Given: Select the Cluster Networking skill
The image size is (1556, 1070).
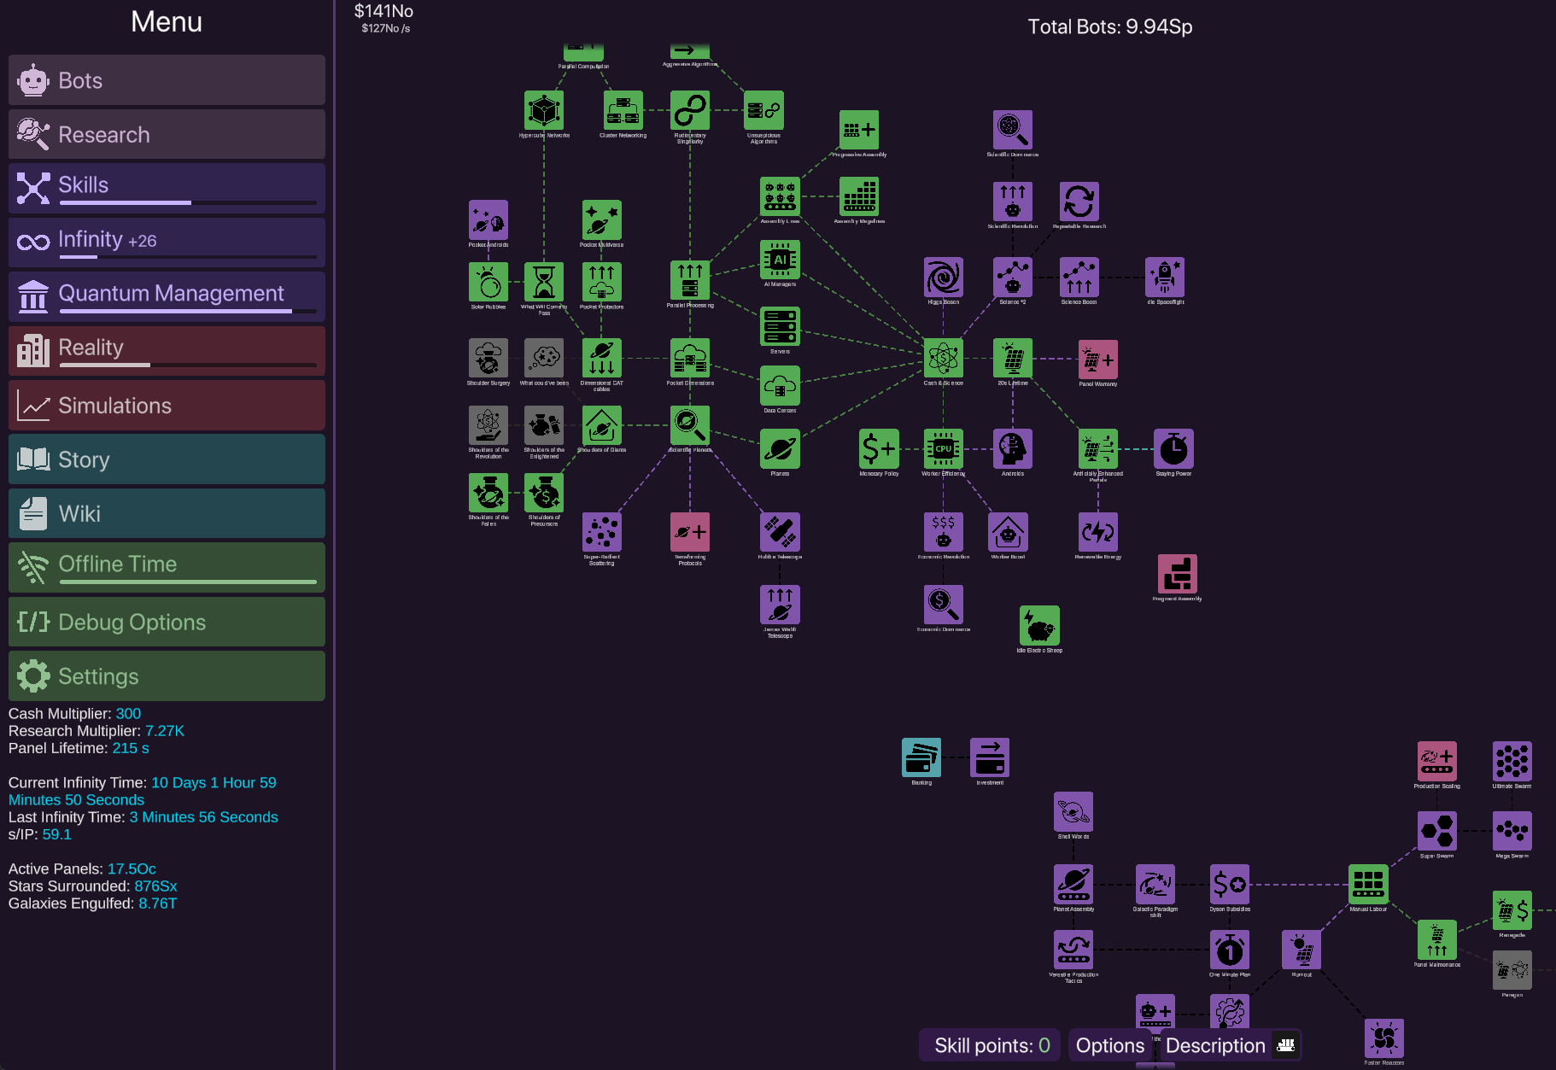Looking at the screenshot, I should [x=623, y=111].
